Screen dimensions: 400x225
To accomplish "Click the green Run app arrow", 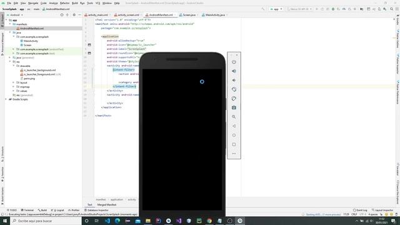I will pos(317,9).
